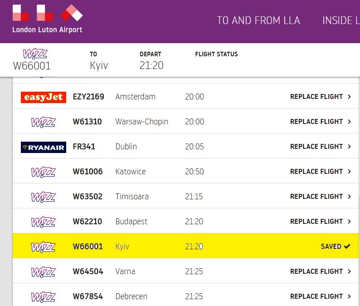Click Wizz logo in the Debrecen row
The image size is (360, 306).
pos(43,297)
